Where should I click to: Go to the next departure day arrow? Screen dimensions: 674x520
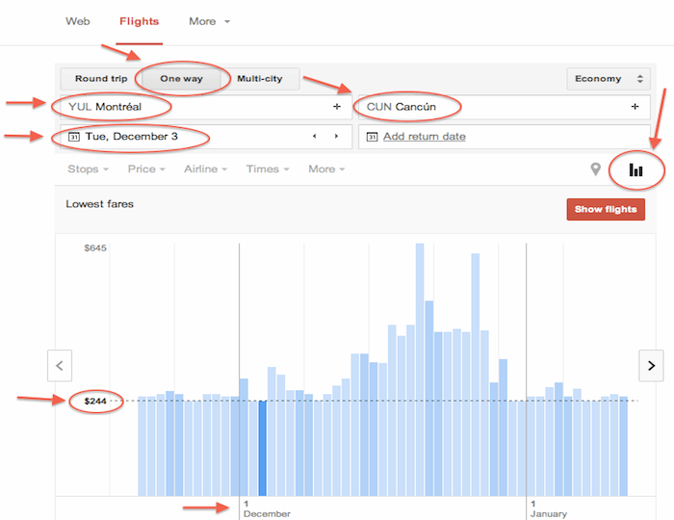[x=337, y=136]
